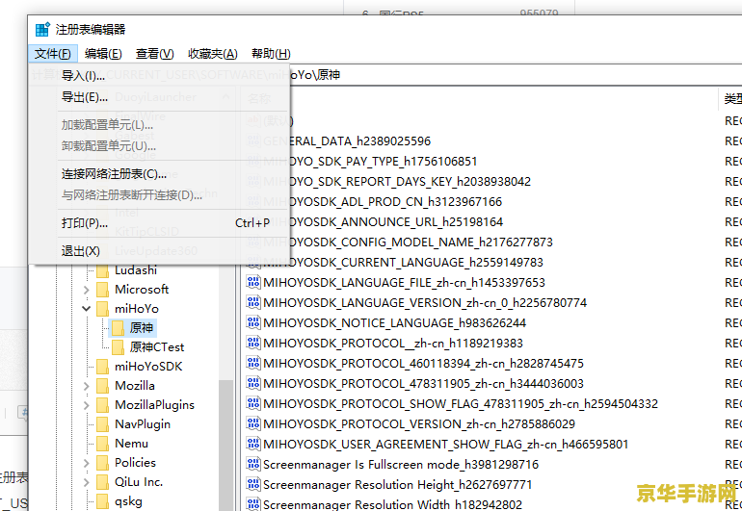The height and width of the screenshot is (511, 742).
Task: Select the miHoYoSDK folder icon
Action: coord(103,367)
